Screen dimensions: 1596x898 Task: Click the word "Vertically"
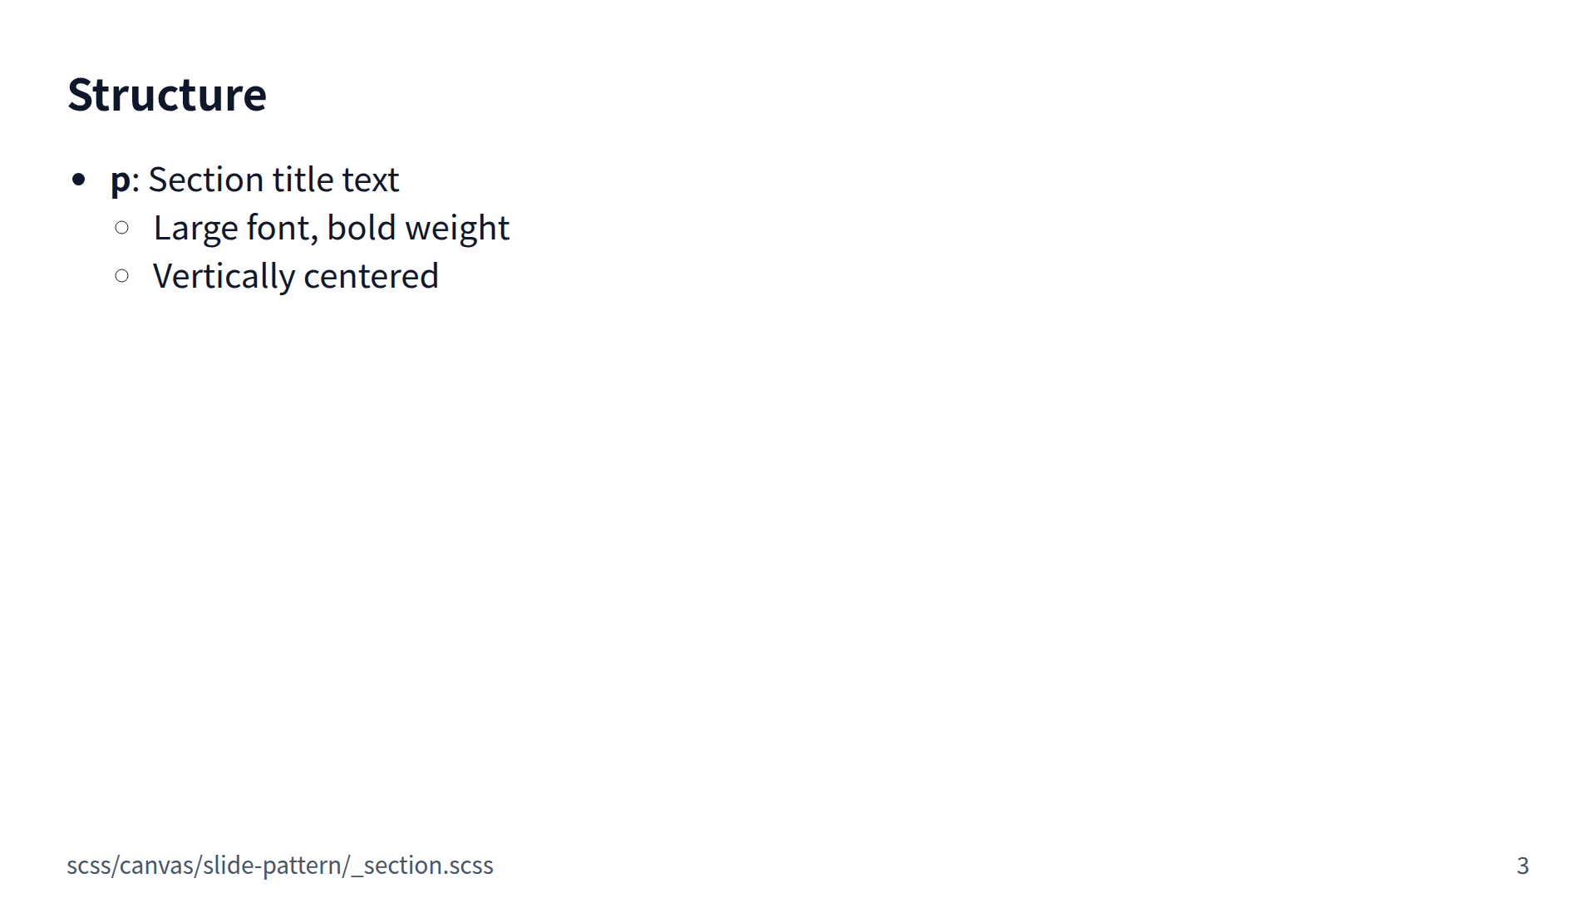click(224, 276)
